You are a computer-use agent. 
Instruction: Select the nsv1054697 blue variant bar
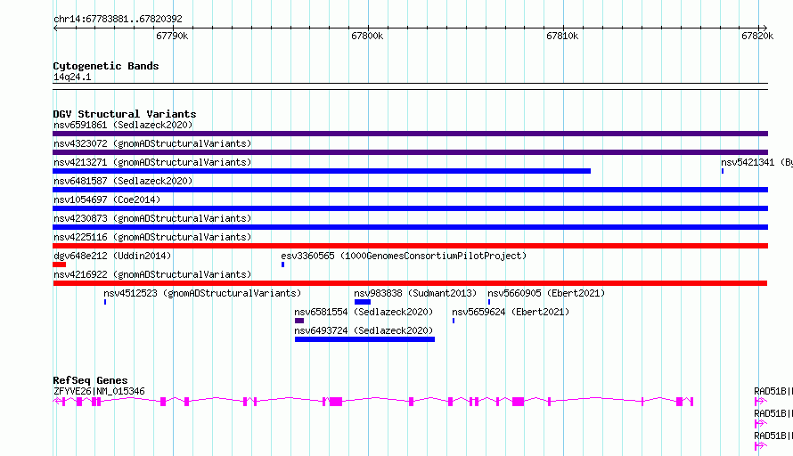[x=410, y=208]
